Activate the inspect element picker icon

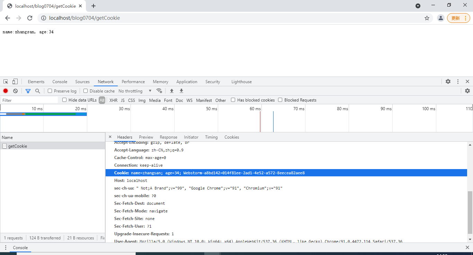[x=6, y=82]
